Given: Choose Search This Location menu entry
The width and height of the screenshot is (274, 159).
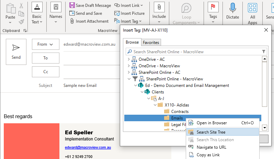Looking at the screenshot, I should click(x=222, y=140).
